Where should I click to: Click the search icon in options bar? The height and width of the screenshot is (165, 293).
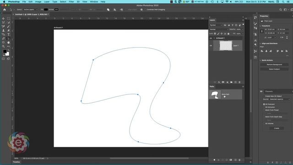point(281,10)
